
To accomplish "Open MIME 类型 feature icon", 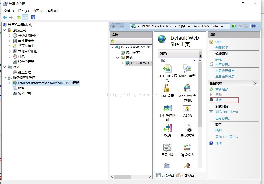I will tap(187, 69).
